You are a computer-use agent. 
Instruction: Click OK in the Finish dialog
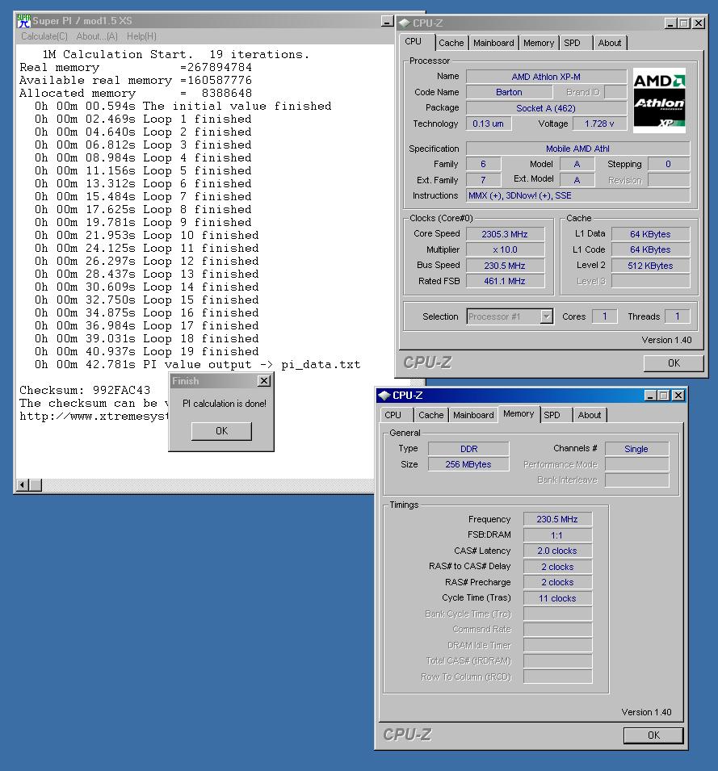coord(221,431)
